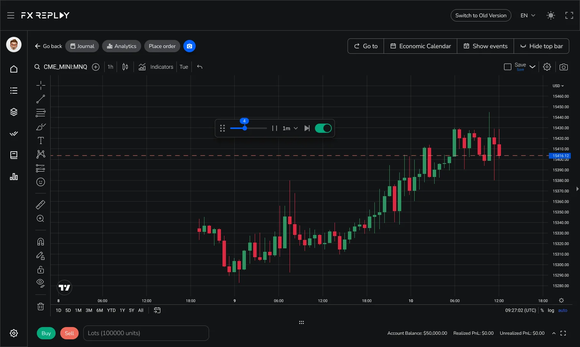
Task: Open chart settings gear in toolbar
Action: [547, 67]
